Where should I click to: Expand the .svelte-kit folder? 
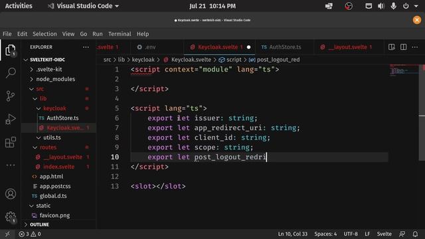coord(31,69)
